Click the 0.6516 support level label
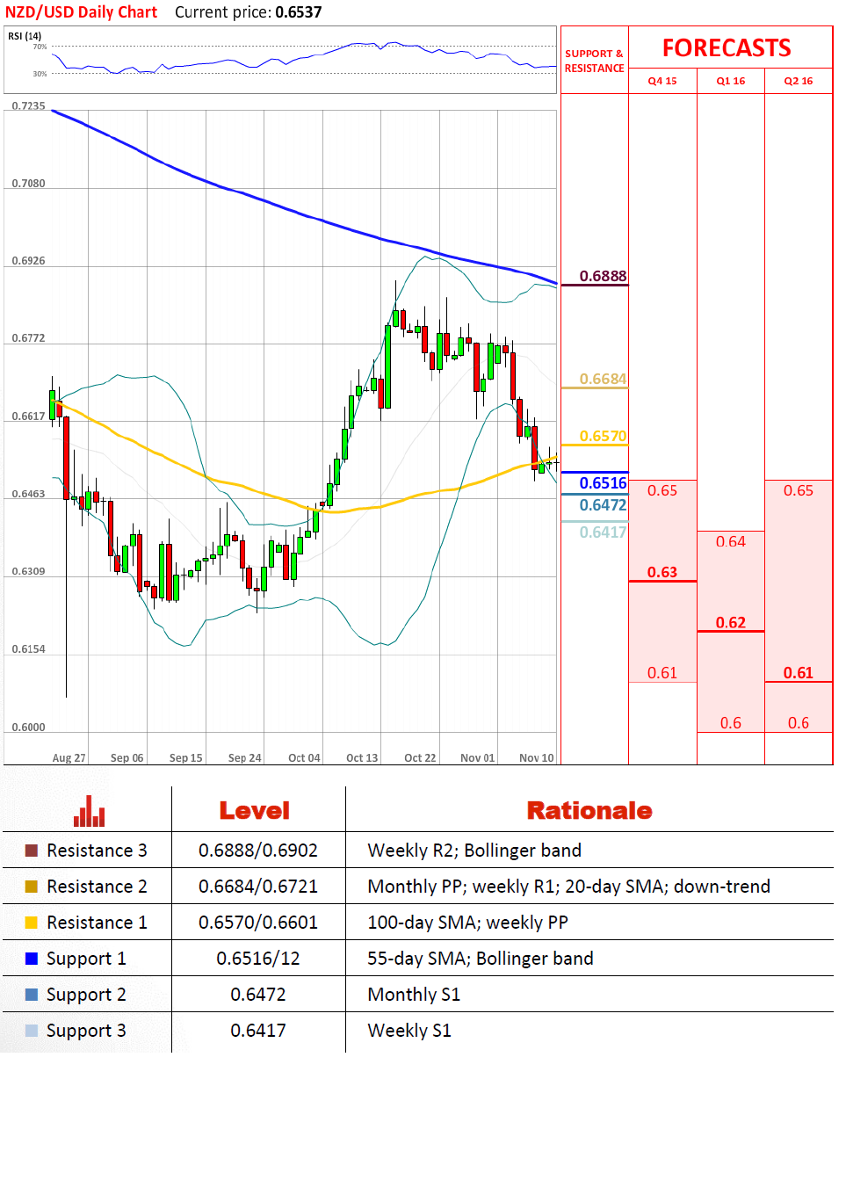 pyautogui.click(x=603, y=482)
